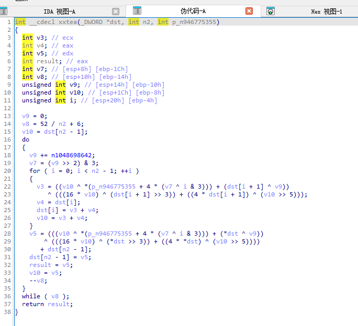Click the 'for' keyword of the loop
Viewport: 358px width, 326px height.
pos(35,171)
